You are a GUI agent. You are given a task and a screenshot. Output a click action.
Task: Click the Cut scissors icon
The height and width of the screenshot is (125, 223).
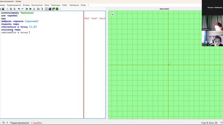point(7,9)
